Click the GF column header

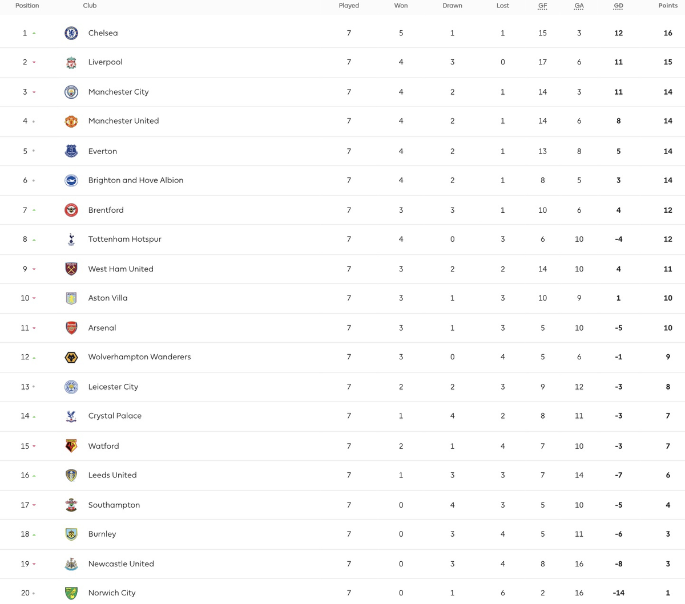point(542,6)
